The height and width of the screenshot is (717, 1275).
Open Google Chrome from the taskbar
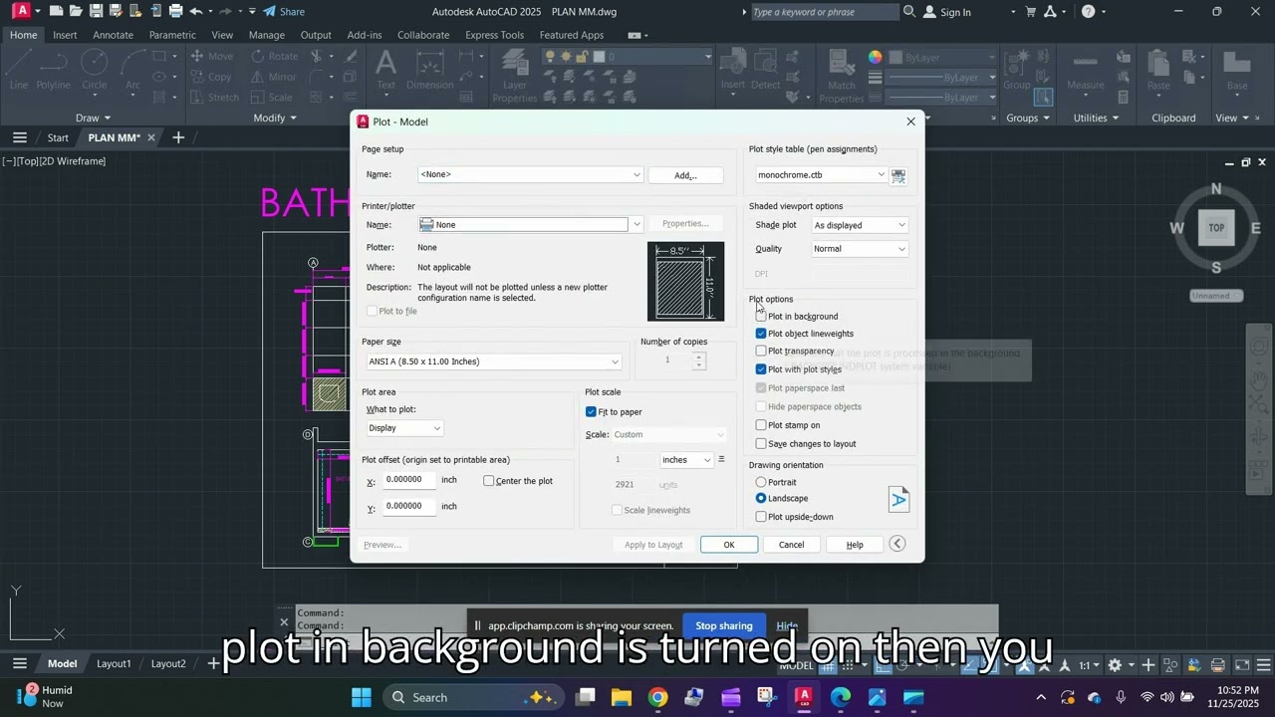tap(658, 697)
